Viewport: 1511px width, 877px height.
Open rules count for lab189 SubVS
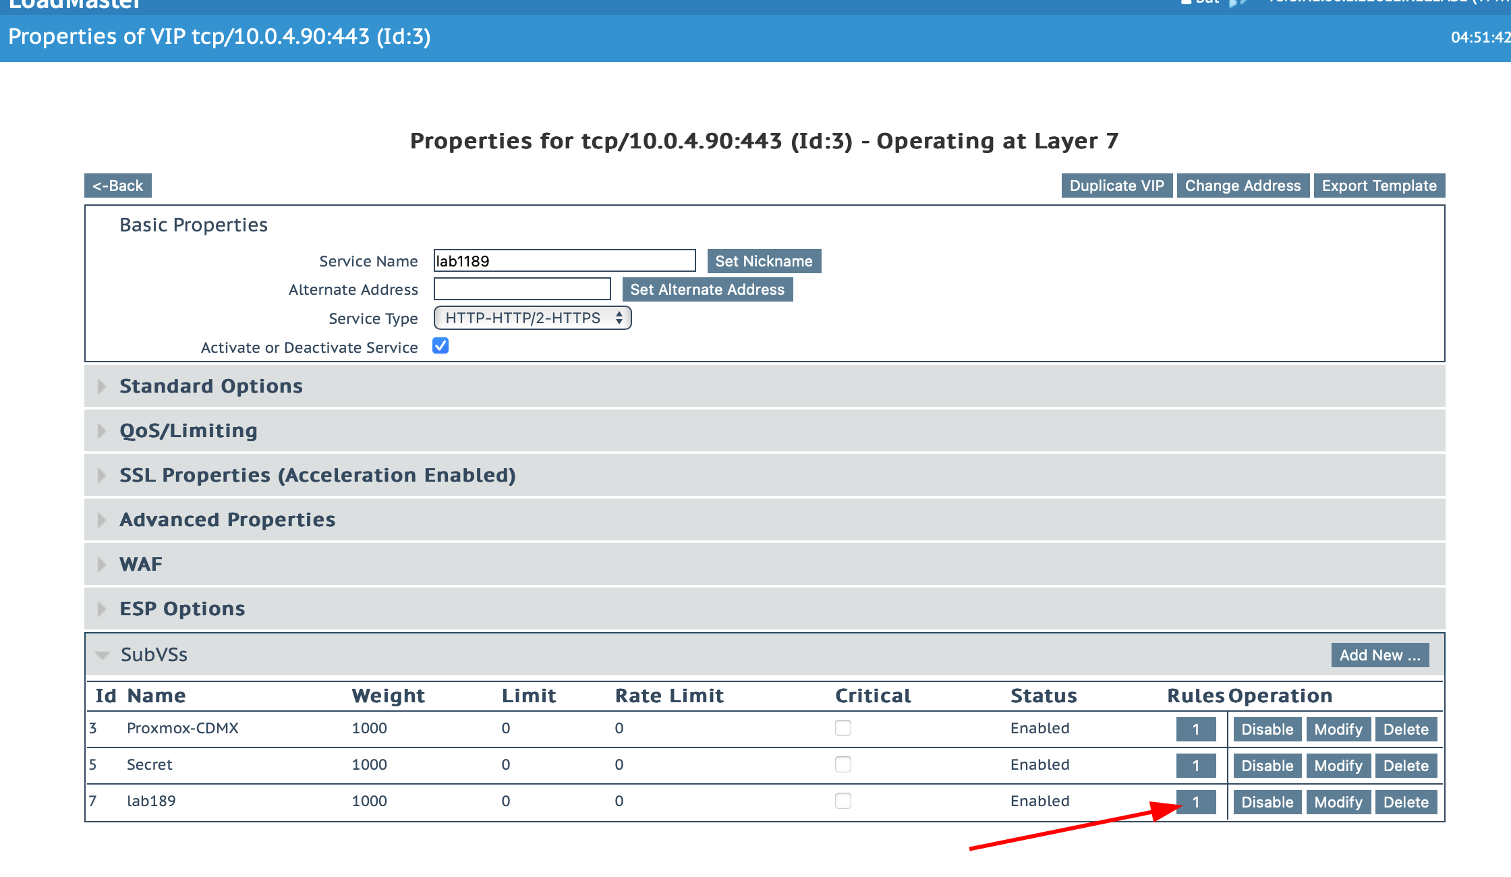coord(1195,802)
